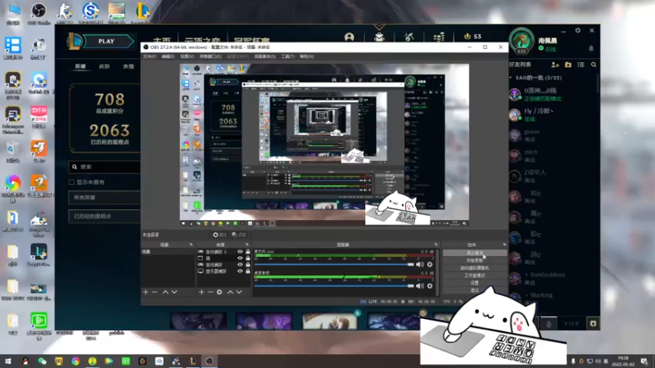Image resolution: width=655 pixels, height=368 pixels.
Task: Open the collection icon in League client header
Action: click(379, 37)
